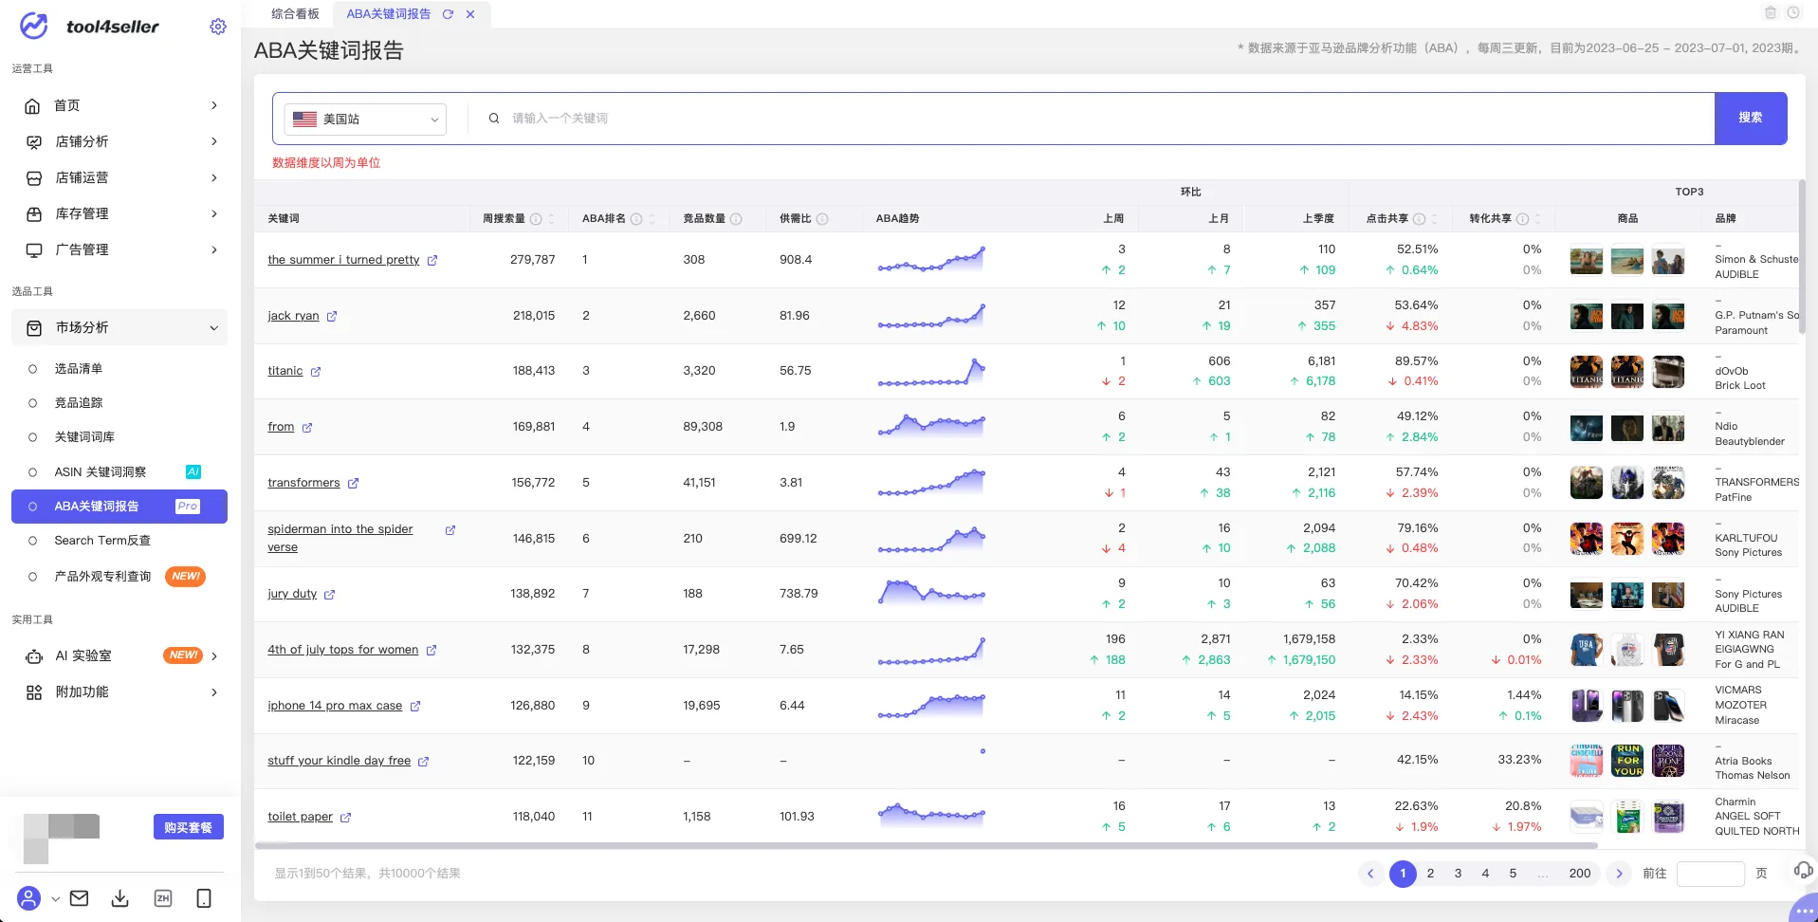1818x922 pixels.
Task: Open external link for iphone 14 pro max case
Action: tap(415, 707)
